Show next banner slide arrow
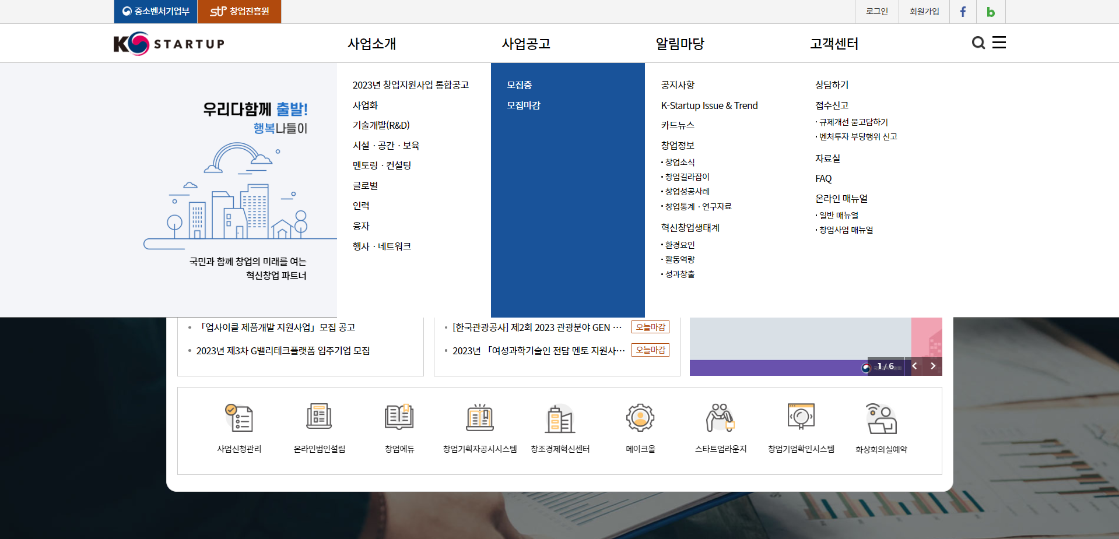 tap(933, 366)
